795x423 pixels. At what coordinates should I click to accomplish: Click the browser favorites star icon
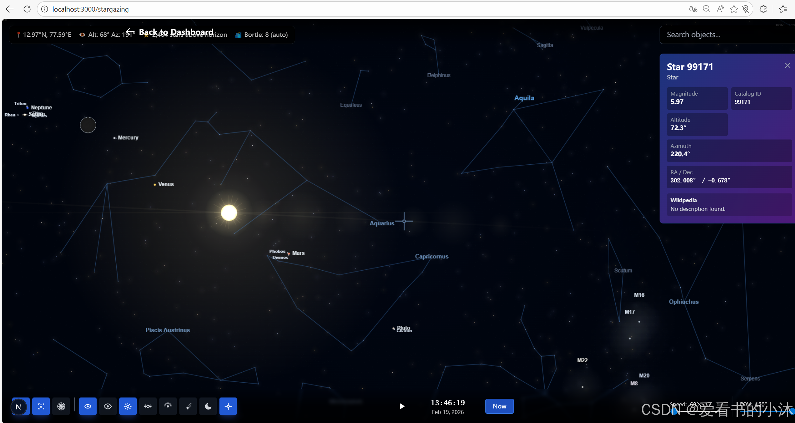734,9
